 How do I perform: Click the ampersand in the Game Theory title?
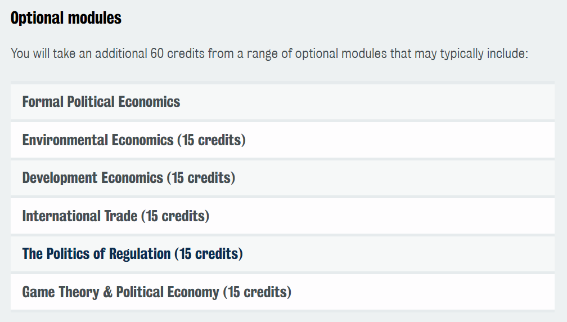click(x=107, y=292)
